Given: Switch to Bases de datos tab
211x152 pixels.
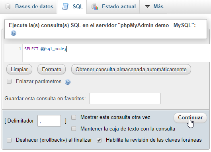Looking at the screenshot, I should pyautogui.click(x=29, y=7).
